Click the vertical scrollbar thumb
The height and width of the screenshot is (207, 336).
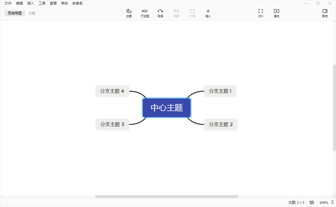(334, 108)
